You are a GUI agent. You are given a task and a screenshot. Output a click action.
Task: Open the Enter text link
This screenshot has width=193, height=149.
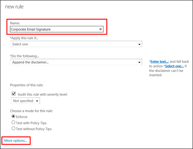pyautogui.click(x=159, y=62)
